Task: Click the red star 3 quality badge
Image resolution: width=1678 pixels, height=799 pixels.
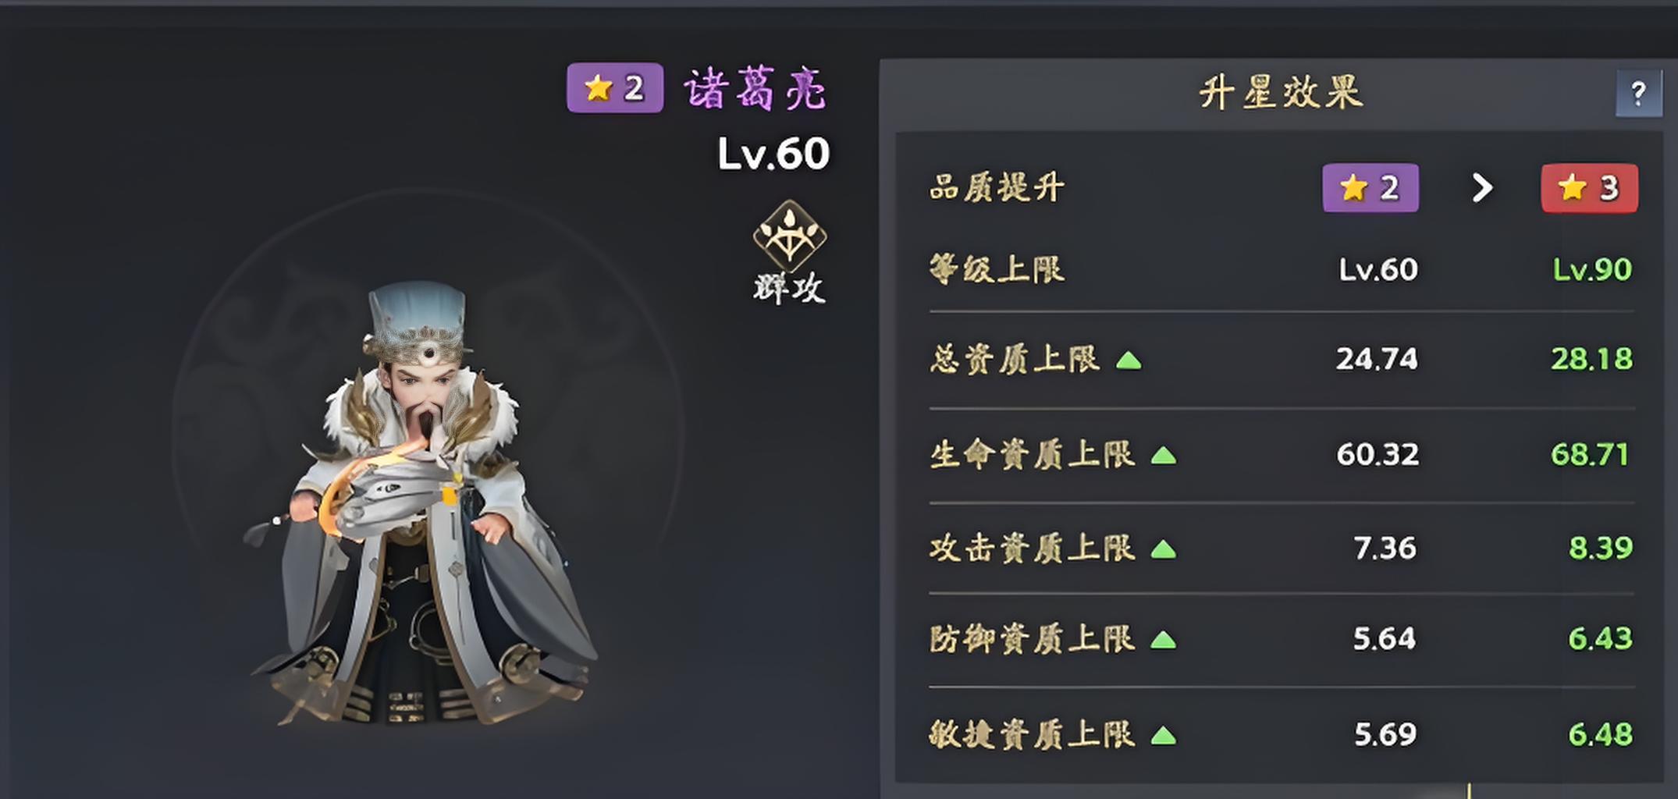Action: (x=1589, y=188)
